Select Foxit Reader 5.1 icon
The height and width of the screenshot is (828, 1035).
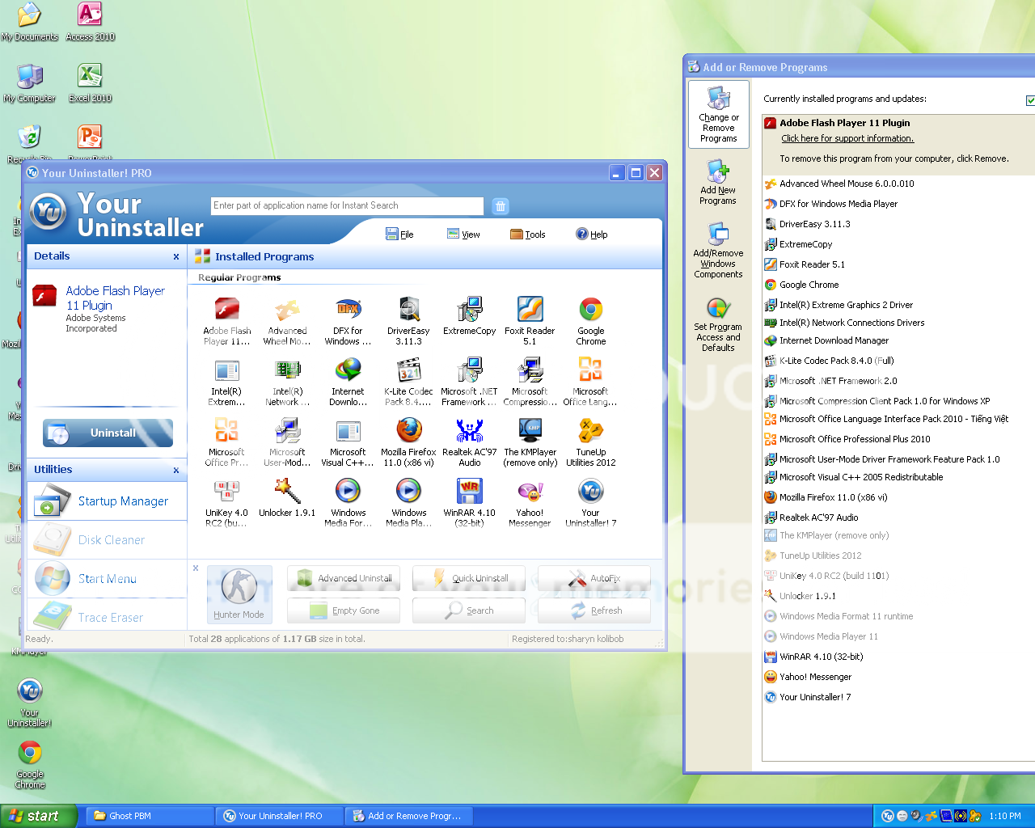[530, 310]
